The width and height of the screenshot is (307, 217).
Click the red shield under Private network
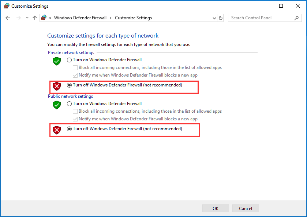pos(56,86)
